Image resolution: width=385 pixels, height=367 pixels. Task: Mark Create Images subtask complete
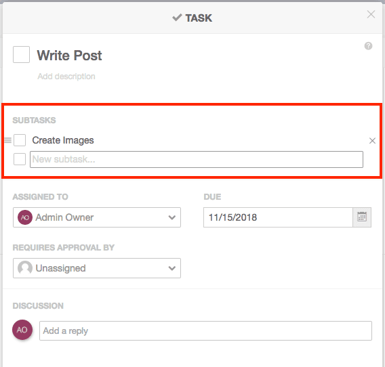coord(20,140)
